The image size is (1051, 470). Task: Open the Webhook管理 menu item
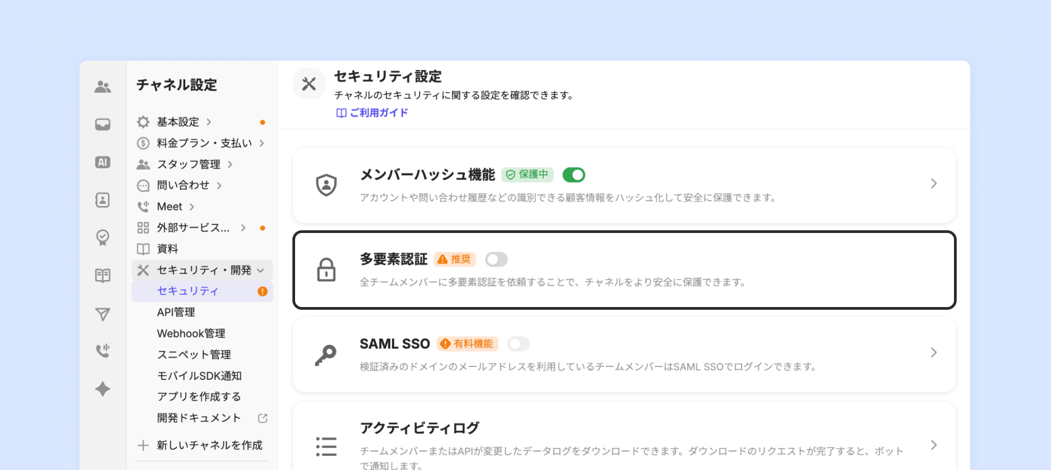click(191, 333)
